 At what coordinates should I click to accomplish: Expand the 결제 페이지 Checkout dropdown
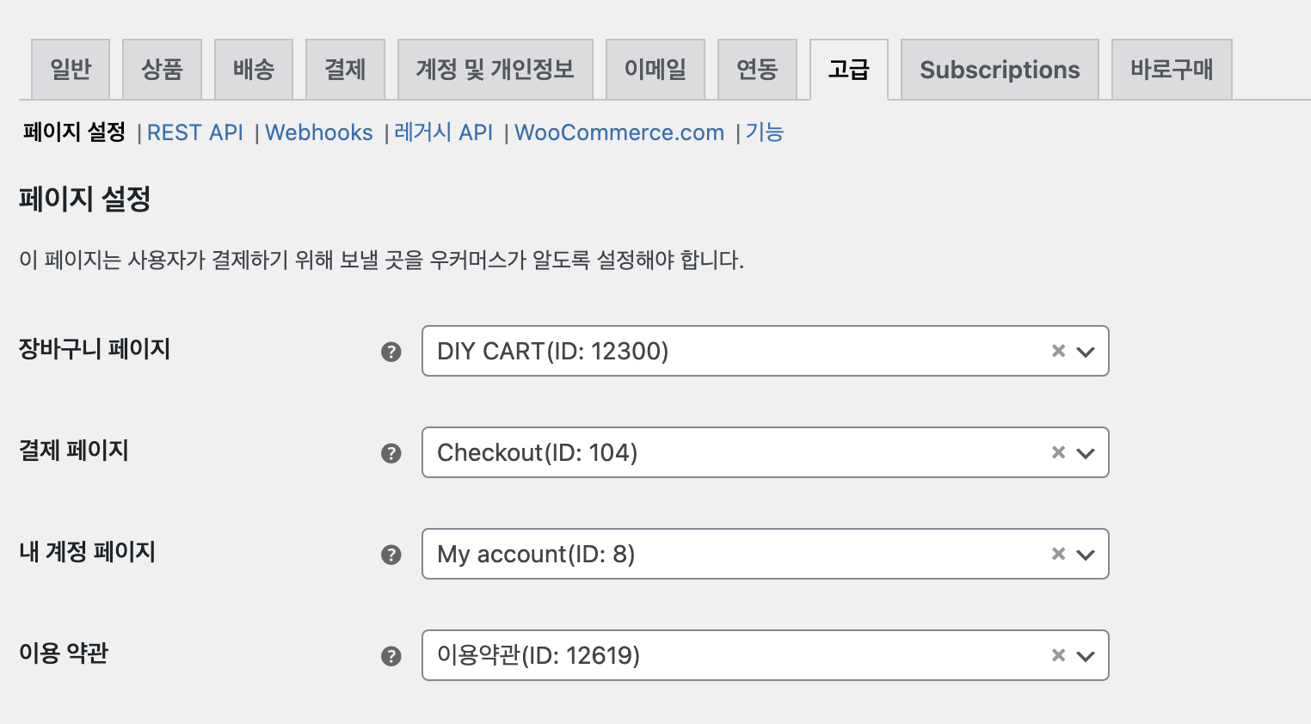[1086, 453]
